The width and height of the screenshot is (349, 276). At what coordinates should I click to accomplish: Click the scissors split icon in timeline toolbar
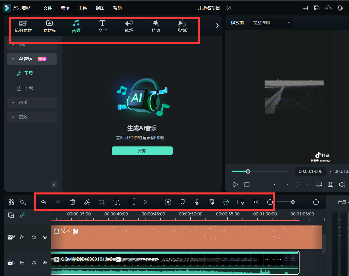coord(87,202)
